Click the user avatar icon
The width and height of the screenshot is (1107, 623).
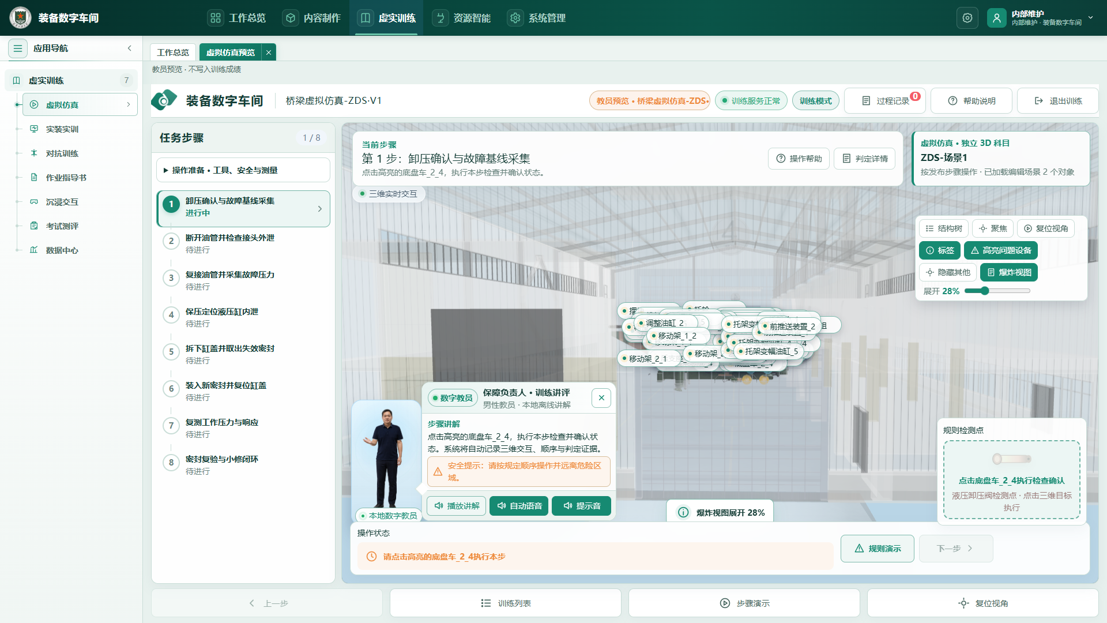click(996, 18)
